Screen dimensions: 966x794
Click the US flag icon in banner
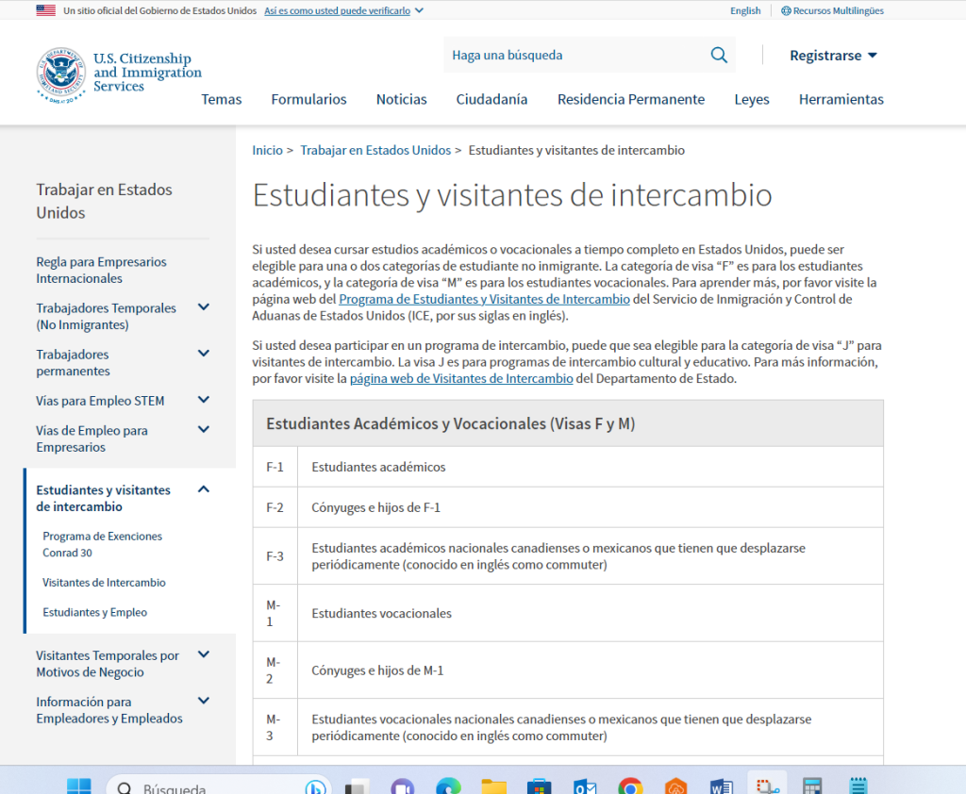45,10
